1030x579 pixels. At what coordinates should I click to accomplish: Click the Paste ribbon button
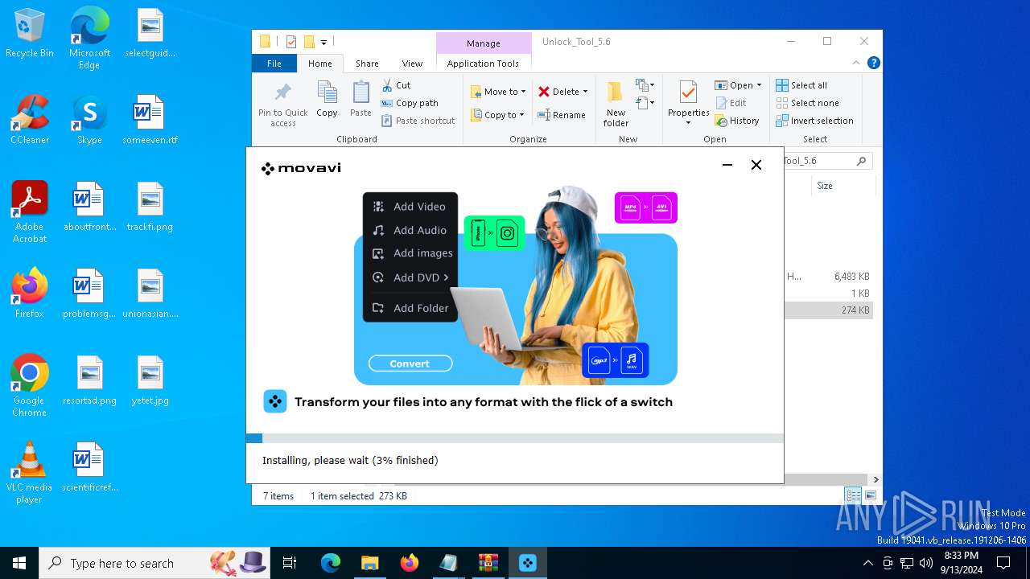click(x=360, y=100)
